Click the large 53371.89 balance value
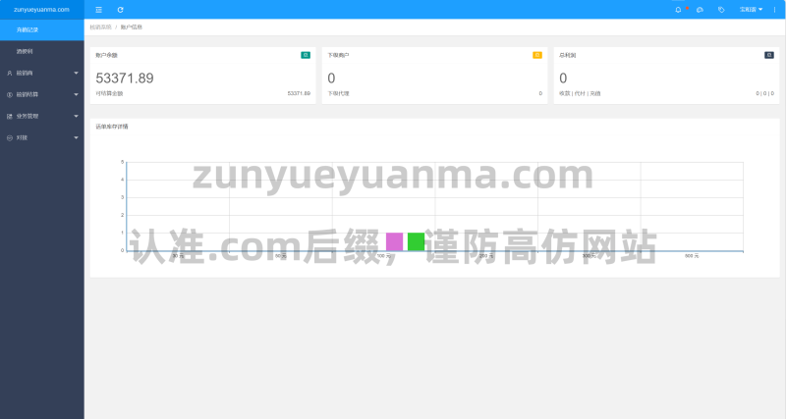Viewport: 786px width, 419px height. click(x=125, y=79)
